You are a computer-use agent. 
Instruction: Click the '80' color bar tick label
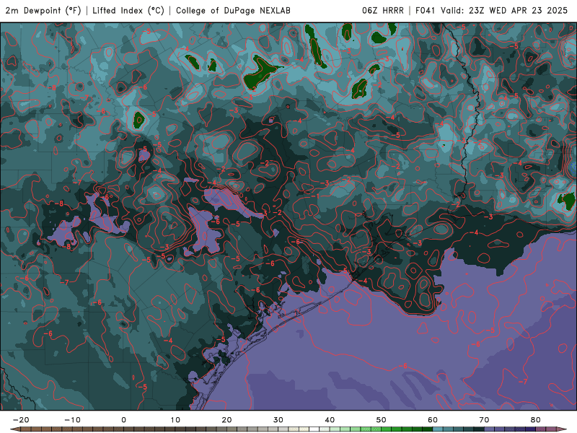[536, 420]
